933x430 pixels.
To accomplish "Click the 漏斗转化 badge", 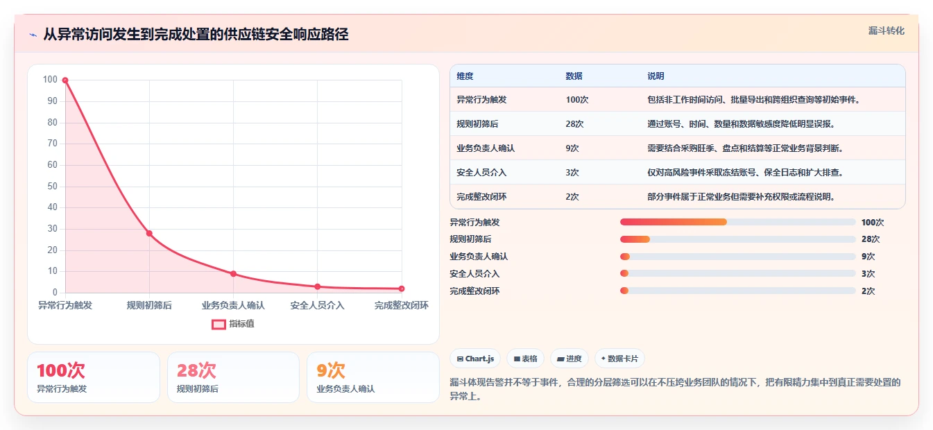I will [x=887, y=31].
